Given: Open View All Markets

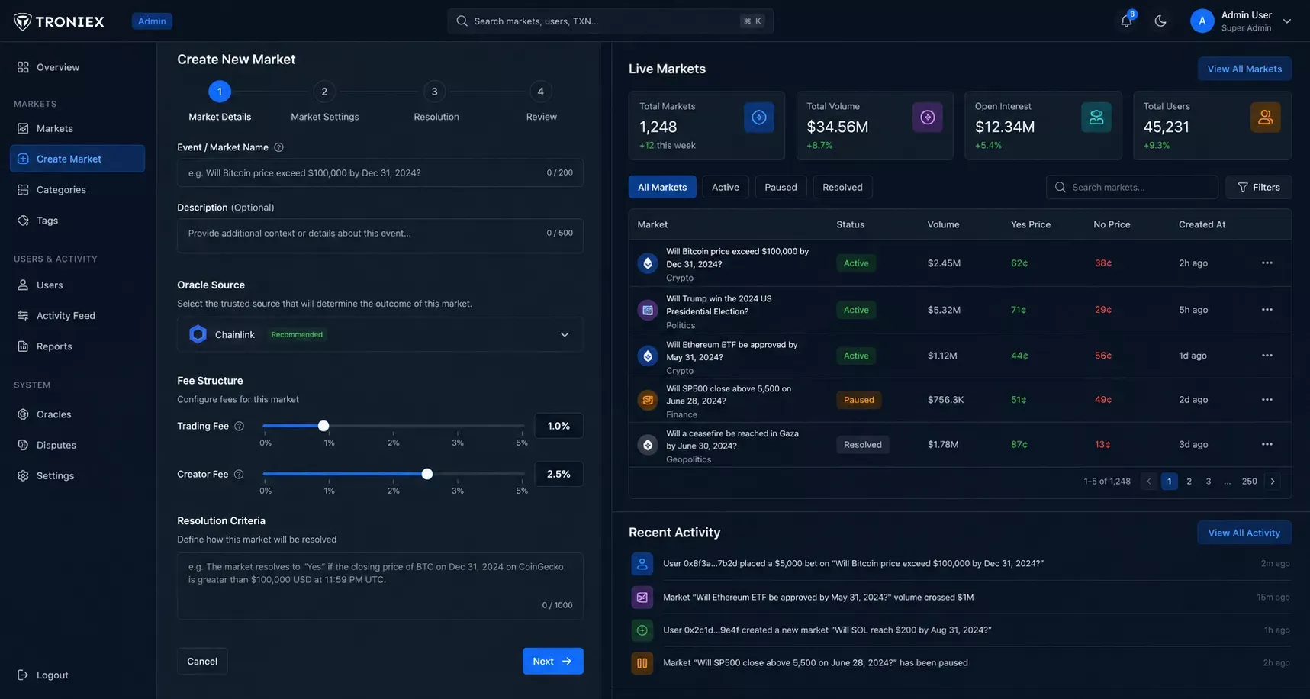Looking at the screenshot, I should [x=1244, y=69].
